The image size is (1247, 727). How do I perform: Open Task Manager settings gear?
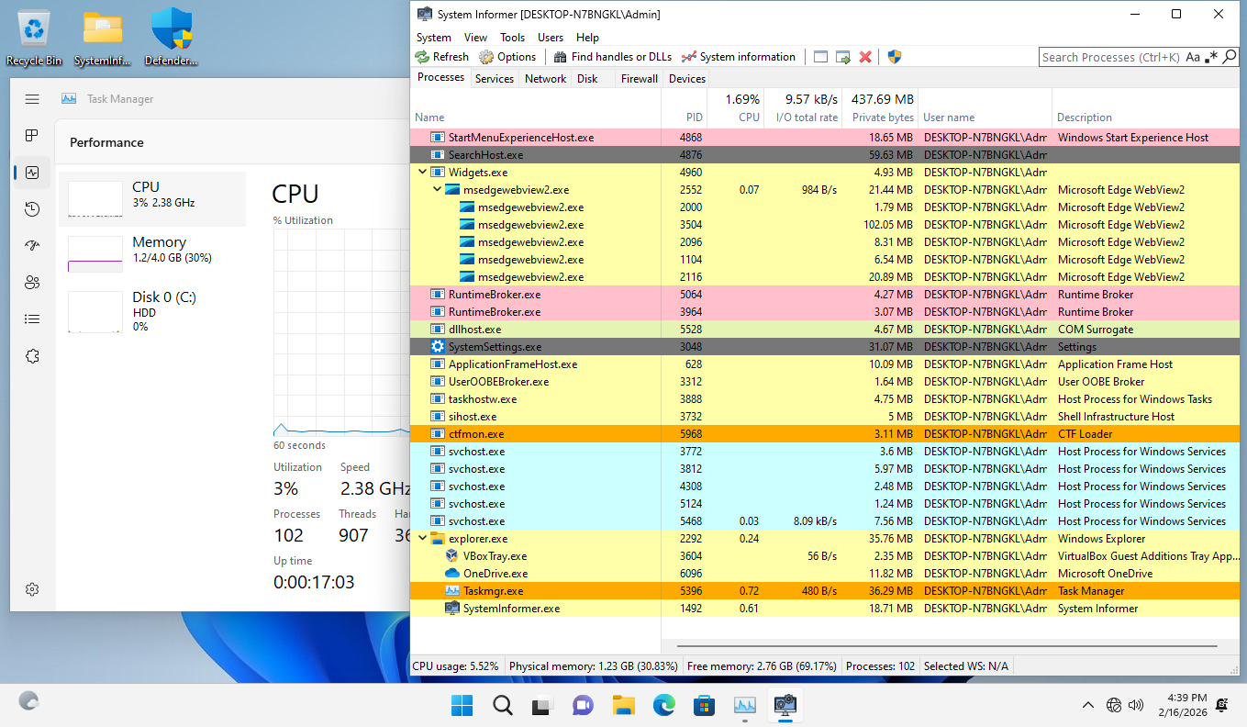pyautogui.click(x=32, y=589)
